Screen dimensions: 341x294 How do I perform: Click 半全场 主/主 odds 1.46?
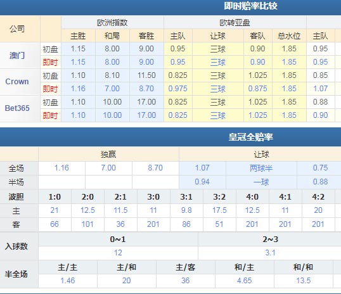coord(68,281)
